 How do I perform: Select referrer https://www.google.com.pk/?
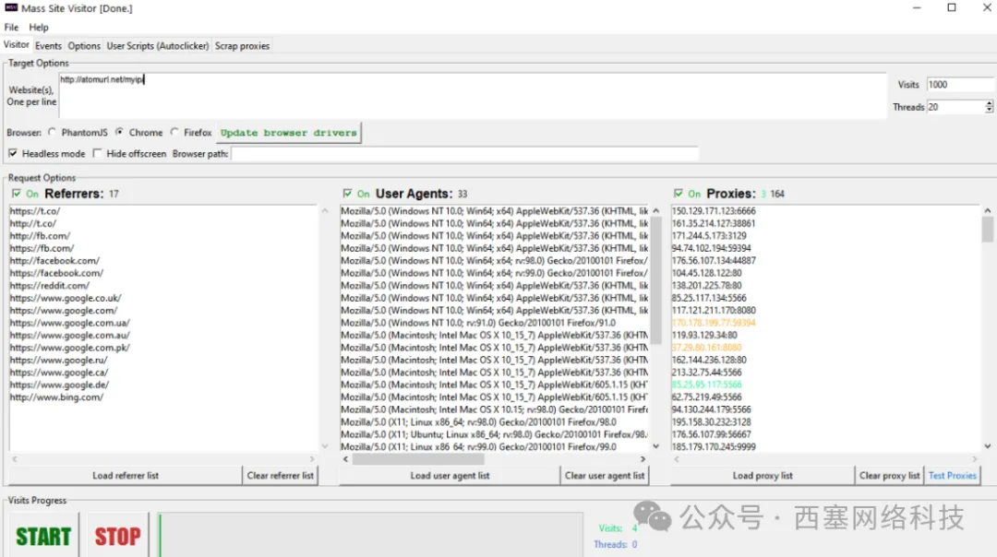(70, 348)
